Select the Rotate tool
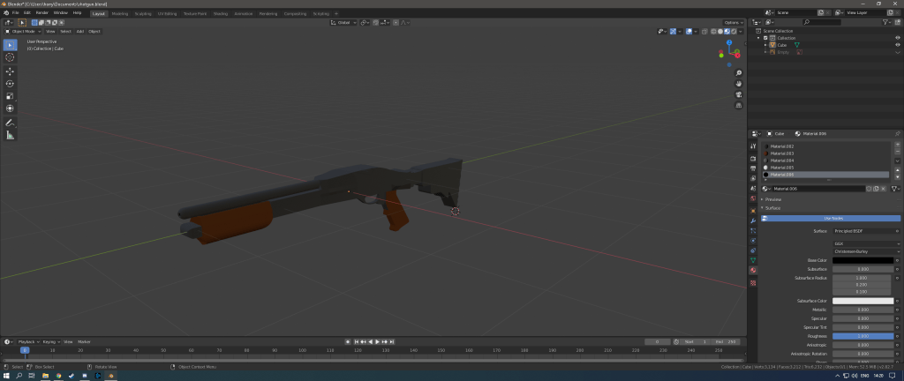Screen dimensions: 904x381 pyautogui.click(x=10, y=84)
